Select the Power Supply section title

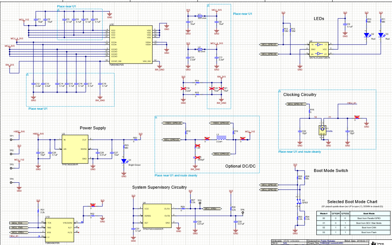point(93,128)
